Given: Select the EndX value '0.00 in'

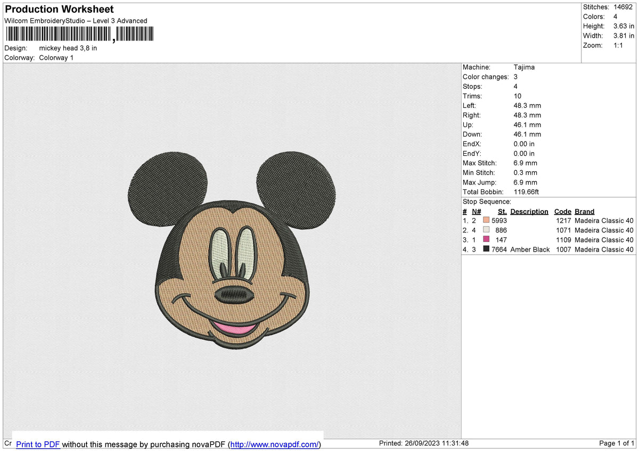Looking at the screenshot, I should coord(524,144).
